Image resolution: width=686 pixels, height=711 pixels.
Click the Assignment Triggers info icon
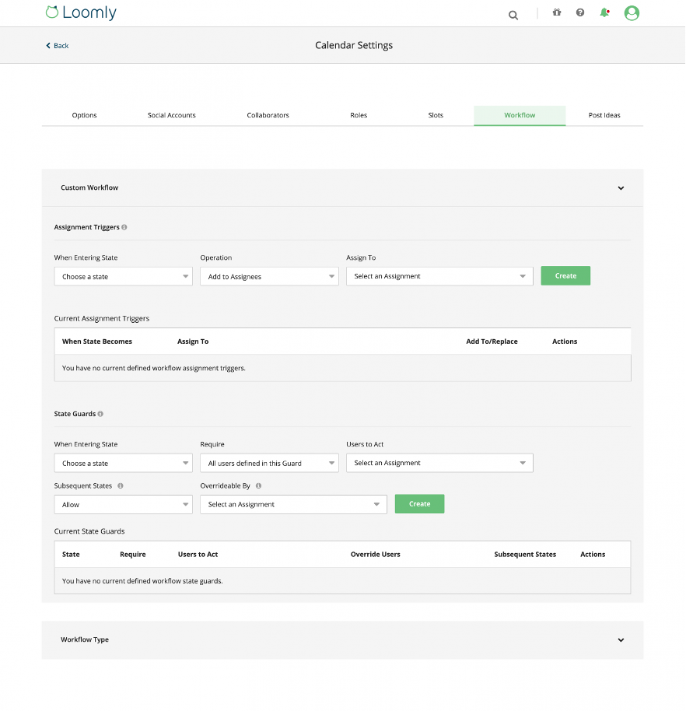tap(126, 226)
